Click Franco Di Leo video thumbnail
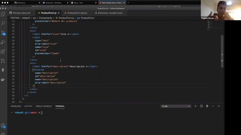 coord(221,10)
